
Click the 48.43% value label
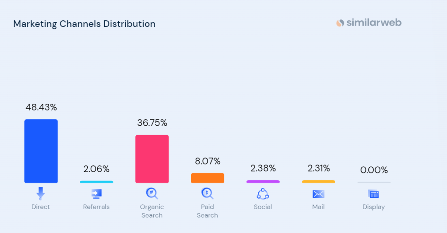point(41,107)
